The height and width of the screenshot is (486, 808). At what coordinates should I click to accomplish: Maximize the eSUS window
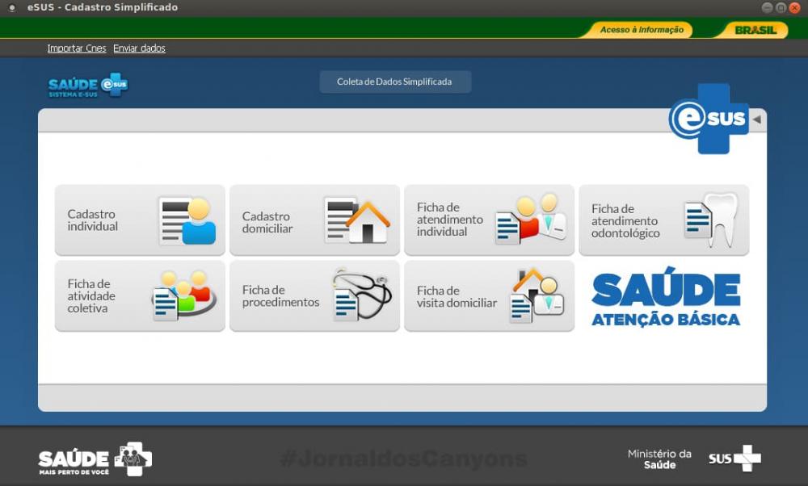pos(781,8)
